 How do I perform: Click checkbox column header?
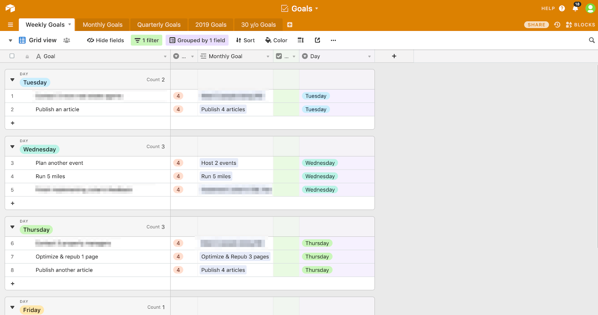tap(286, 56)
